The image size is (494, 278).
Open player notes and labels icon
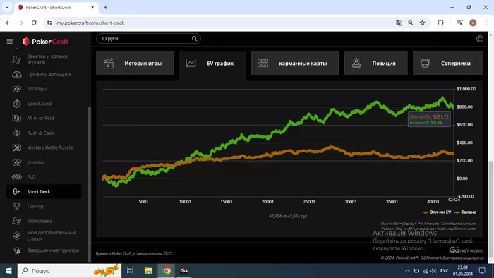point(17,59)
